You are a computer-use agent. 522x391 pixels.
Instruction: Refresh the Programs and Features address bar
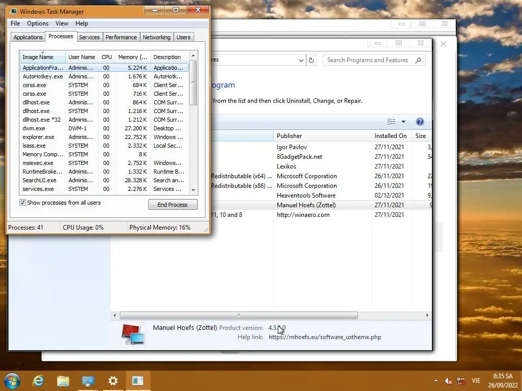coord(311,60)
